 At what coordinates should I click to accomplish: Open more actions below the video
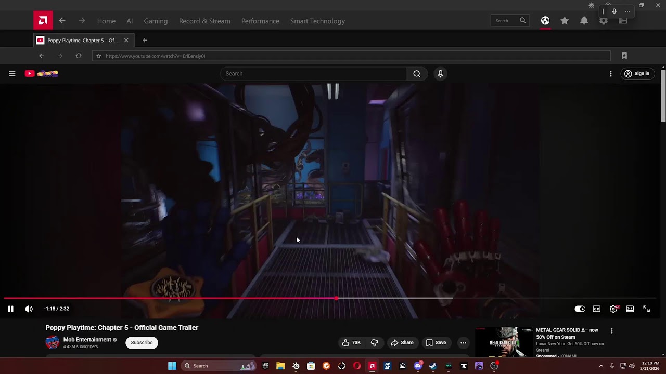tap(463, 343)
